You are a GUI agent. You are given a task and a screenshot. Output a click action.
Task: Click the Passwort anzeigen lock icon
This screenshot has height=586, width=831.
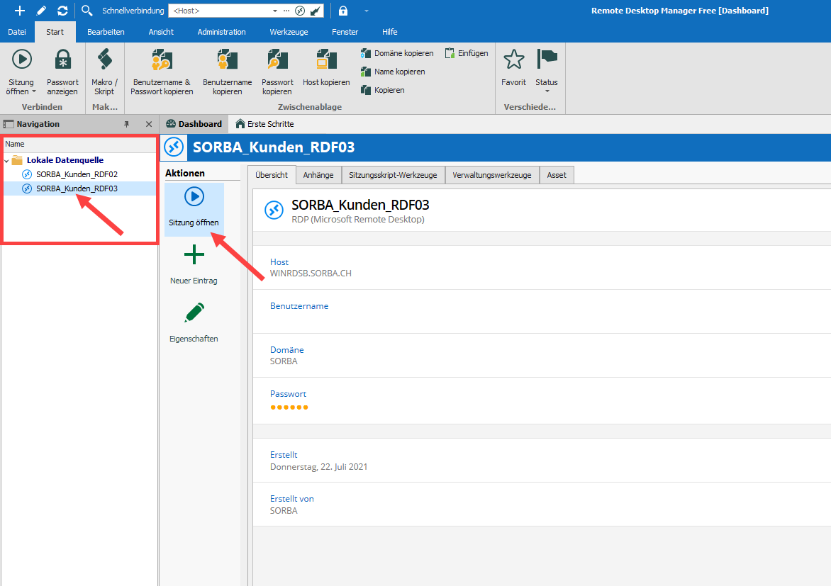point(63,61)
